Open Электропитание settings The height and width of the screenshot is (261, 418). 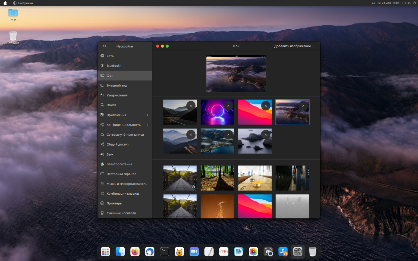125,164
